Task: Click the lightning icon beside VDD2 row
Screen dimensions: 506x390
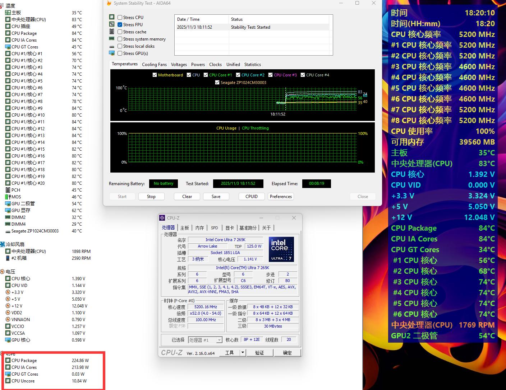Action: click(8, 313)
